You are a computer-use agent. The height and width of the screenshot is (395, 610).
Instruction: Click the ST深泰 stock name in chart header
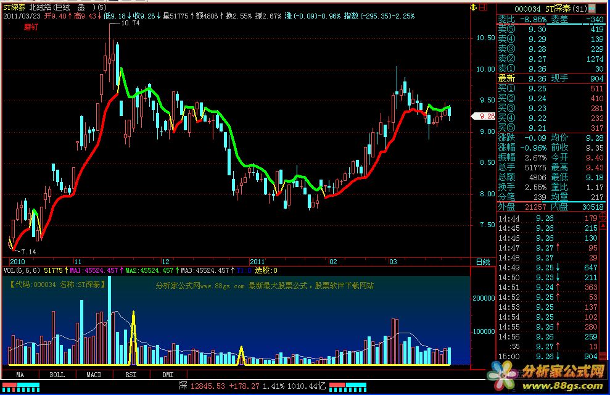(x=14, y=7)
